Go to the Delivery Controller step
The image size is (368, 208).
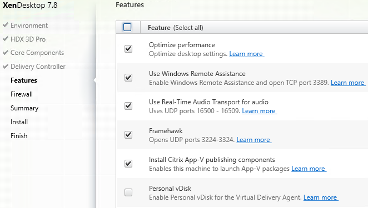click(38, 67)
